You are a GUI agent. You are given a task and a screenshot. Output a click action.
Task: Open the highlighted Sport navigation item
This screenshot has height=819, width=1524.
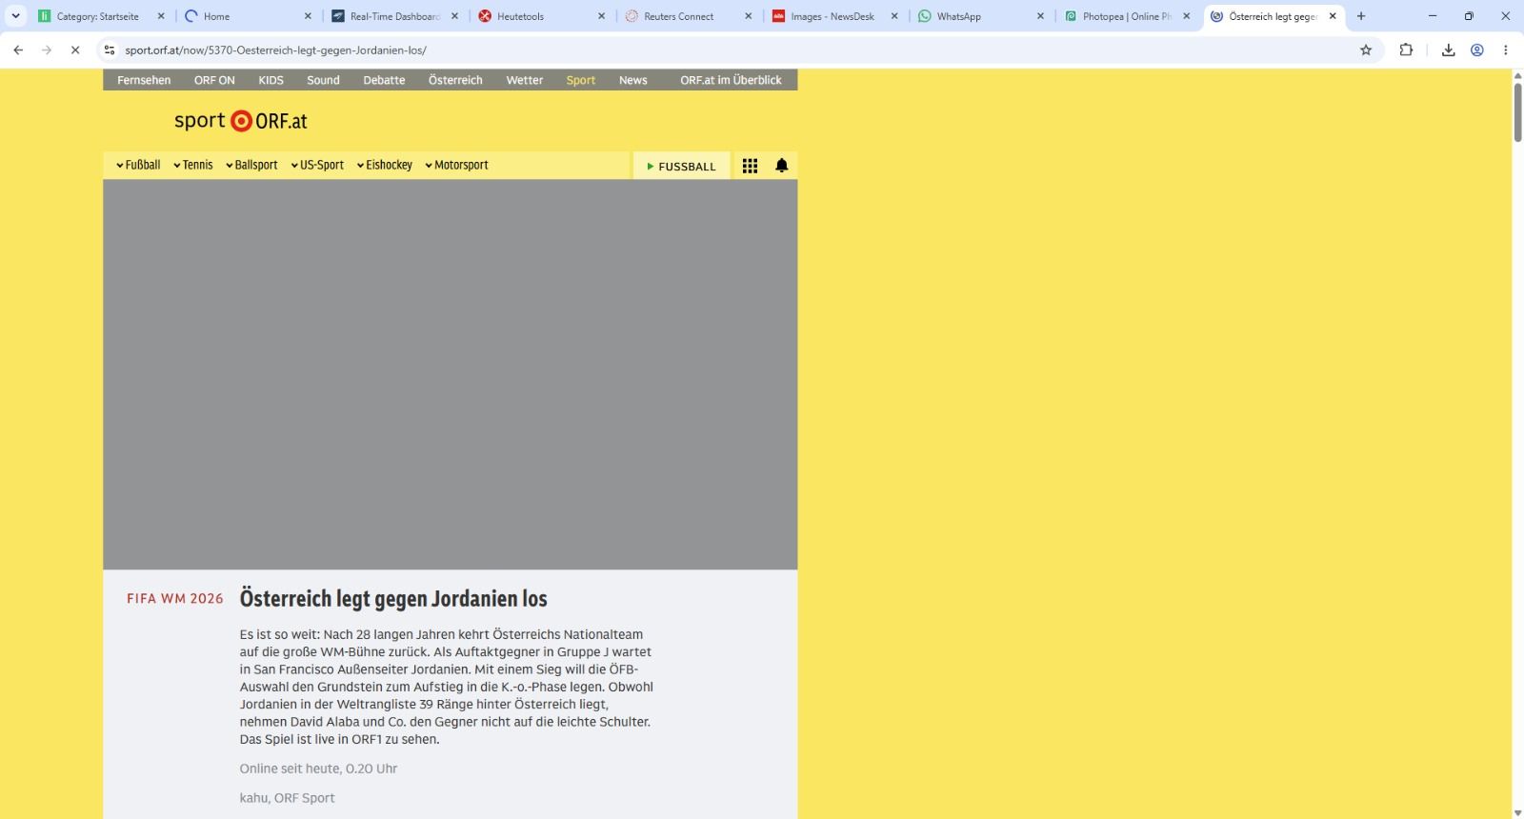tap(581, 80)
